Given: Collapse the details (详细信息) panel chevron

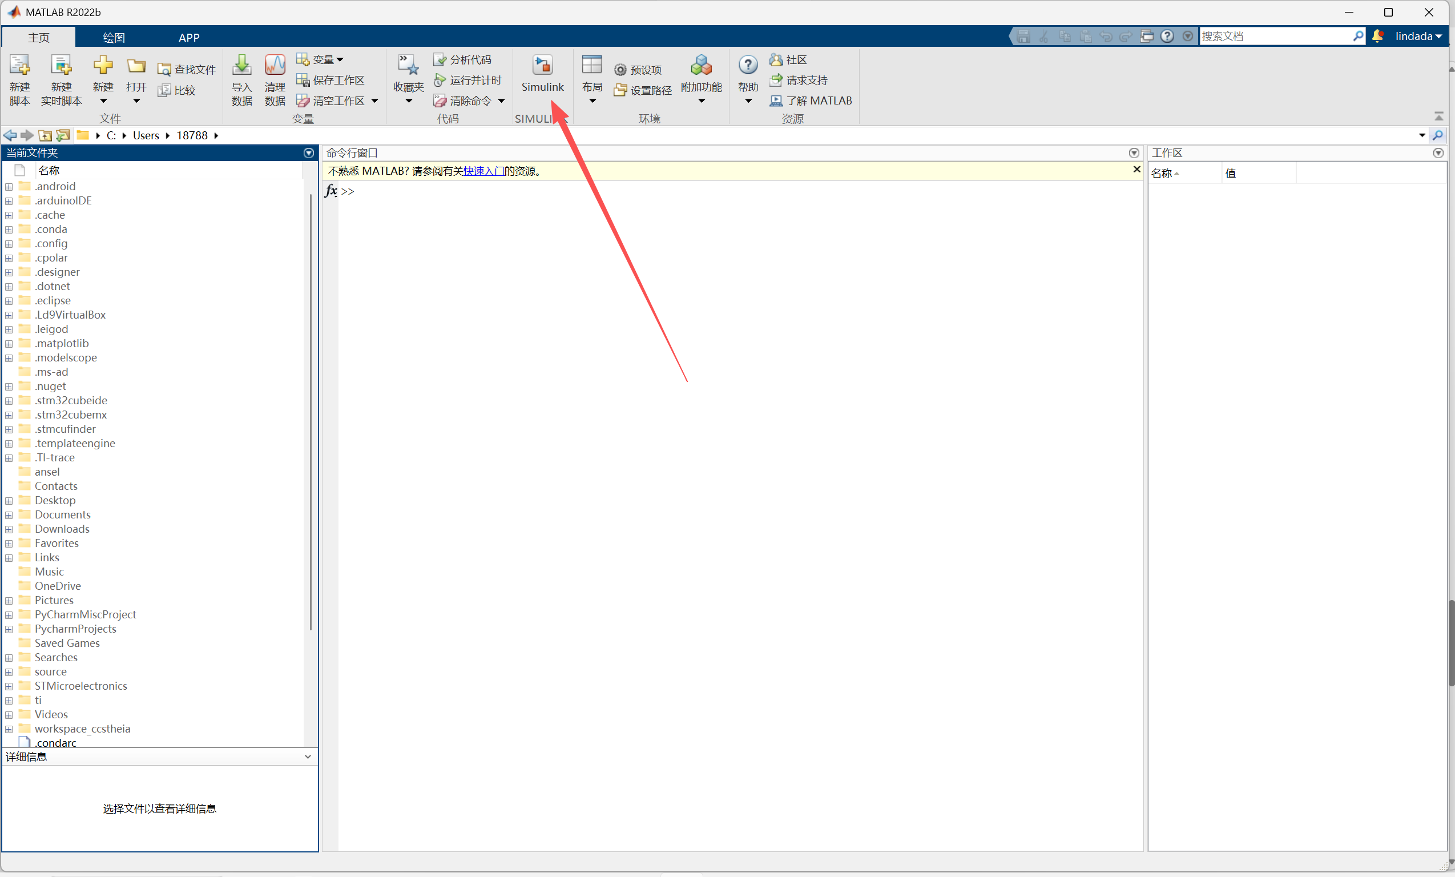Looking at the screenshot, I should 308,757.
